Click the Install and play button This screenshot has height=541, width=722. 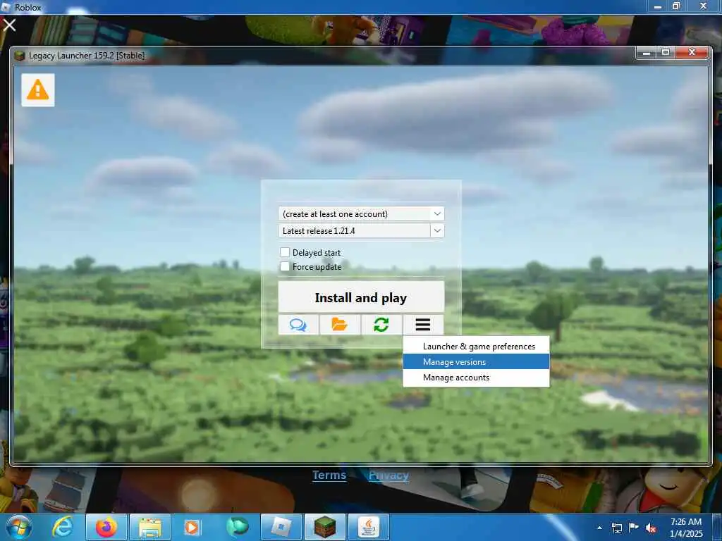[x=362, y=298]
